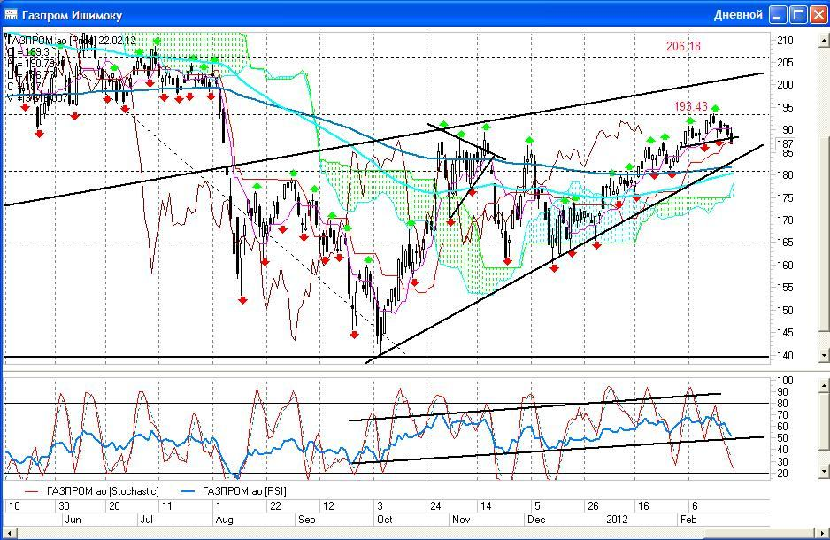Screen dimensions: 830x540
Task: Click the chart window icon in title bar
Action: click(11, 15)
